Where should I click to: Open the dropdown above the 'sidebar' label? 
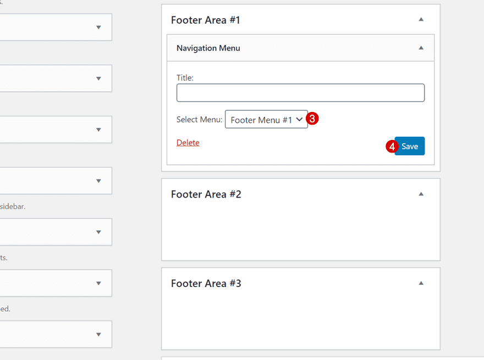click(55, 181)
